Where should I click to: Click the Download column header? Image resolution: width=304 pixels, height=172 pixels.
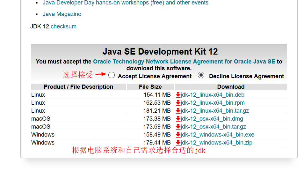click(x=231, y=87)
